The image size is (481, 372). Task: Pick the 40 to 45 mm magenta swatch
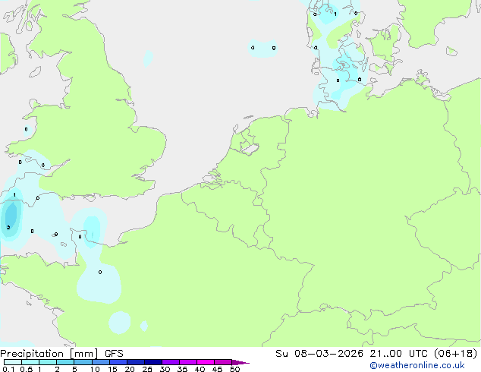206,362
